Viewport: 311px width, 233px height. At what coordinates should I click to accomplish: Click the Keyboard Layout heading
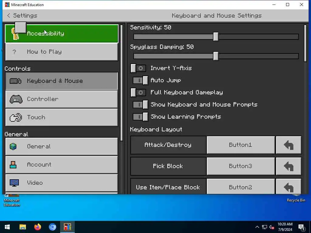click(156, 129)
